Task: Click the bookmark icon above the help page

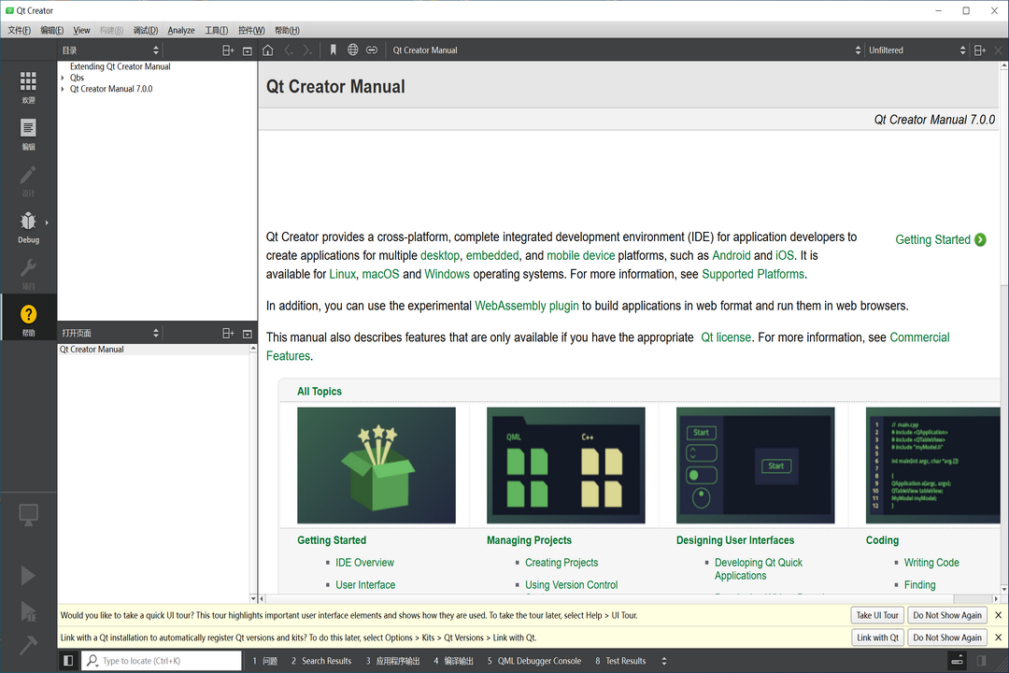Action: (x=334, y=50)
